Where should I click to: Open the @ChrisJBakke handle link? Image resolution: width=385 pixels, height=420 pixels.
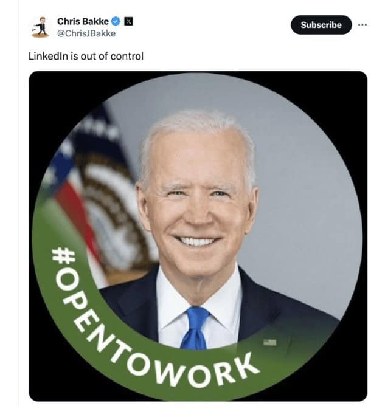86,33
